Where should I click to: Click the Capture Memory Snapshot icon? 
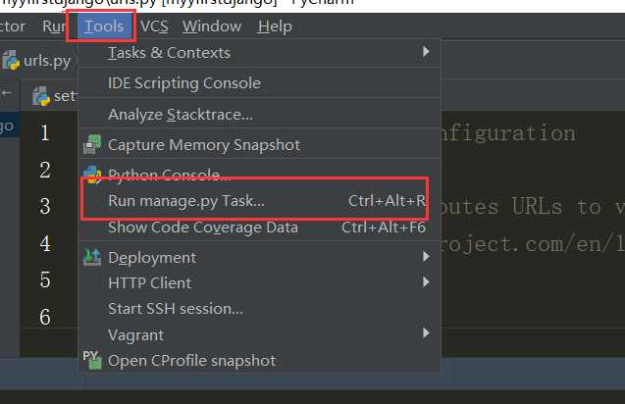92,144
